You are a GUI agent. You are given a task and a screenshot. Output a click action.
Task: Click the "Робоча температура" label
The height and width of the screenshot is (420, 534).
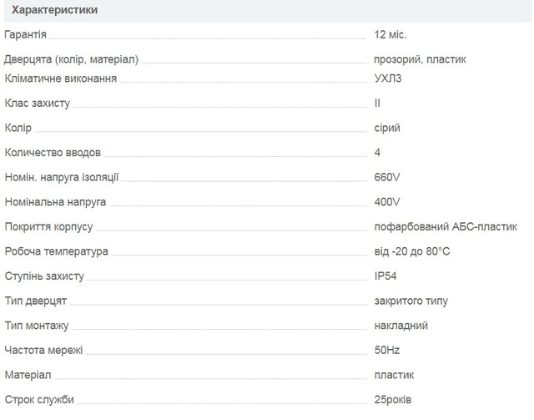tap(57, 251)
